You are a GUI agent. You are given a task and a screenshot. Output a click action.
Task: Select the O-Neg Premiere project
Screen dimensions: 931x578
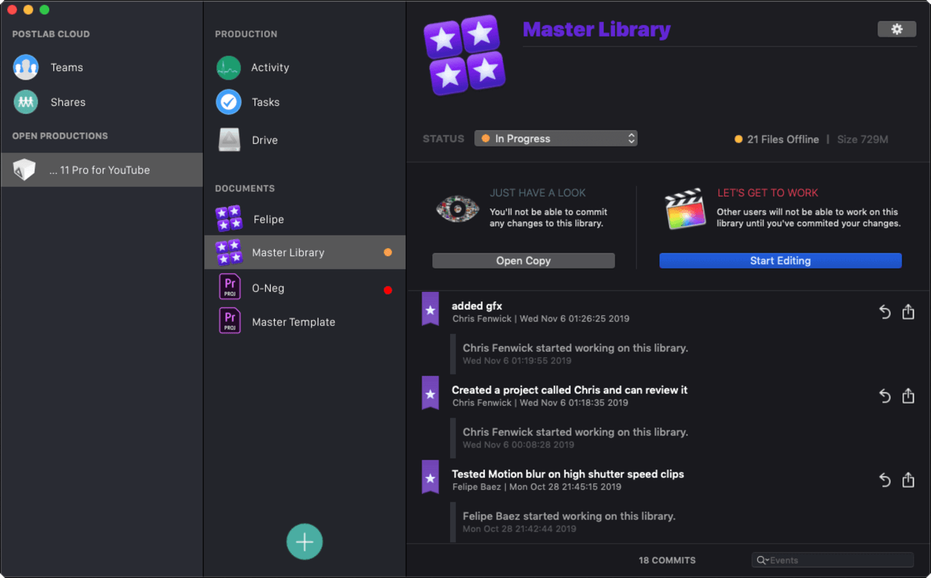[268, 289]
